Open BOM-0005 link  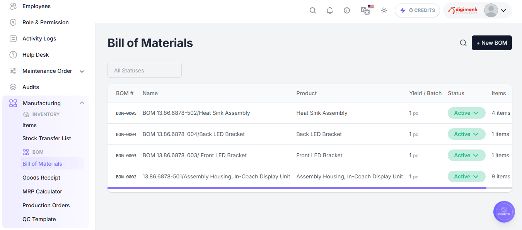126,113
